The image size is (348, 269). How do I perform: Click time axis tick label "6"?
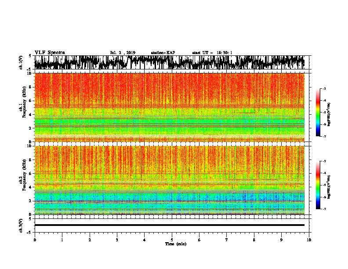pyautogui.click(x=199, y=240)
